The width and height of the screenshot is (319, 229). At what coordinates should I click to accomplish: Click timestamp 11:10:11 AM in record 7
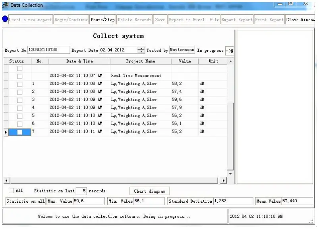pos(76,131)
